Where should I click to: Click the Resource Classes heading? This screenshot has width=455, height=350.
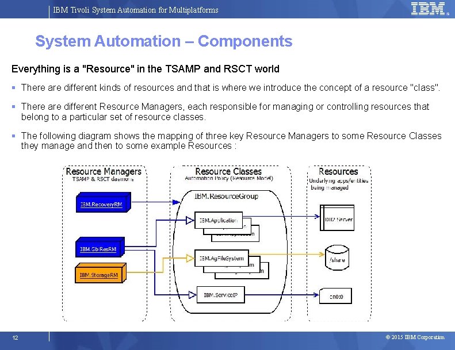(x=228, y=171)
